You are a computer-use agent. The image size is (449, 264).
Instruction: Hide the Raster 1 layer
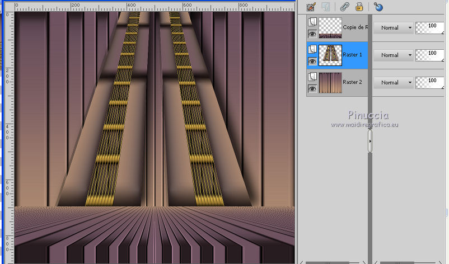pos(312,61)
